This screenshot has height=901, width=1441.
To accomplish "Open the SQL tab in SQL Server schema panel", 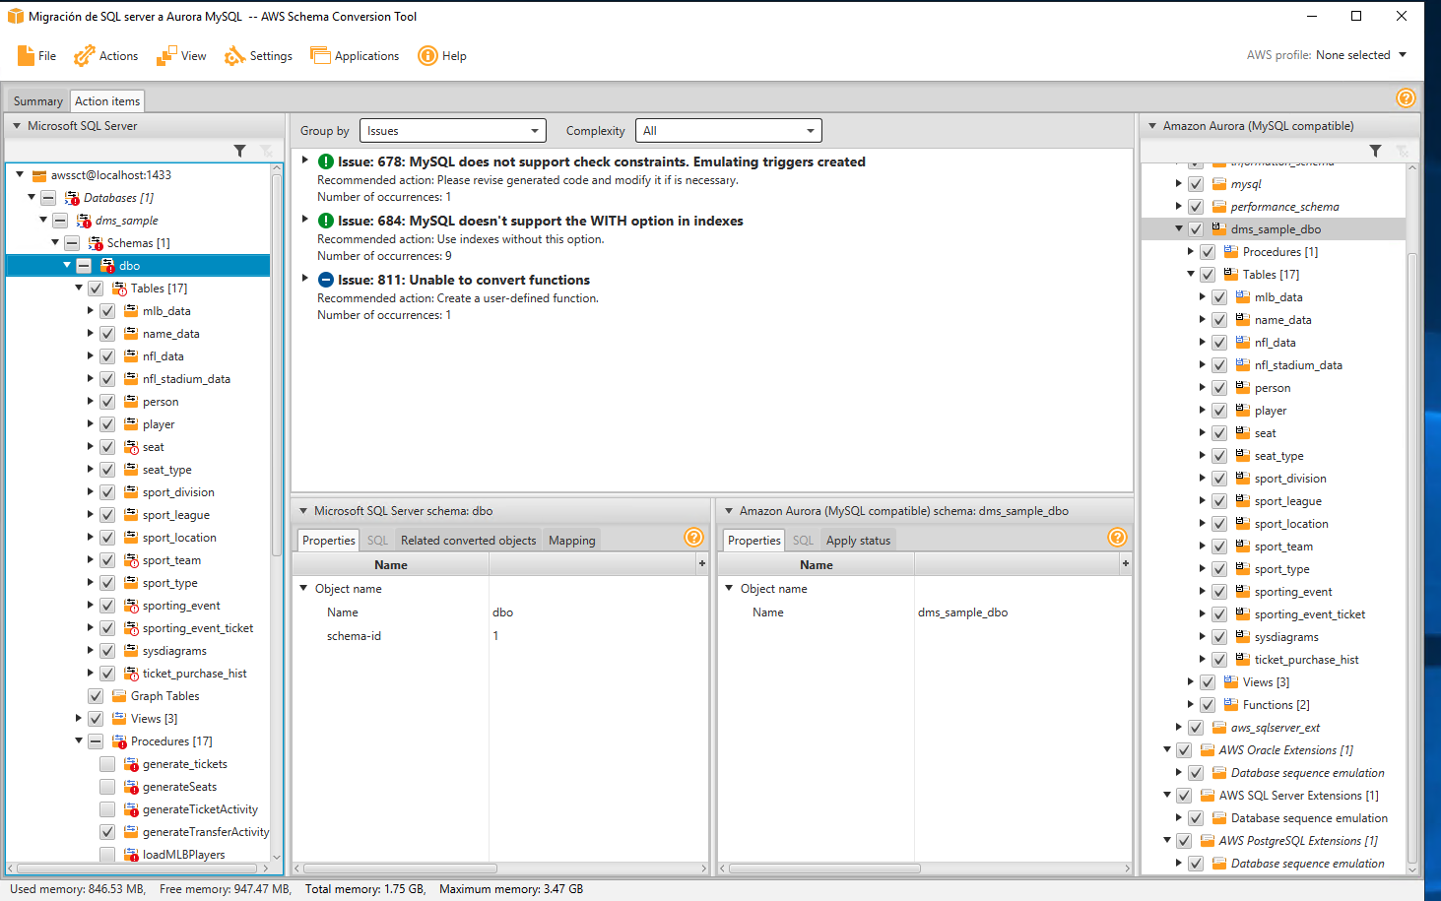I will [x=377, y=541].
